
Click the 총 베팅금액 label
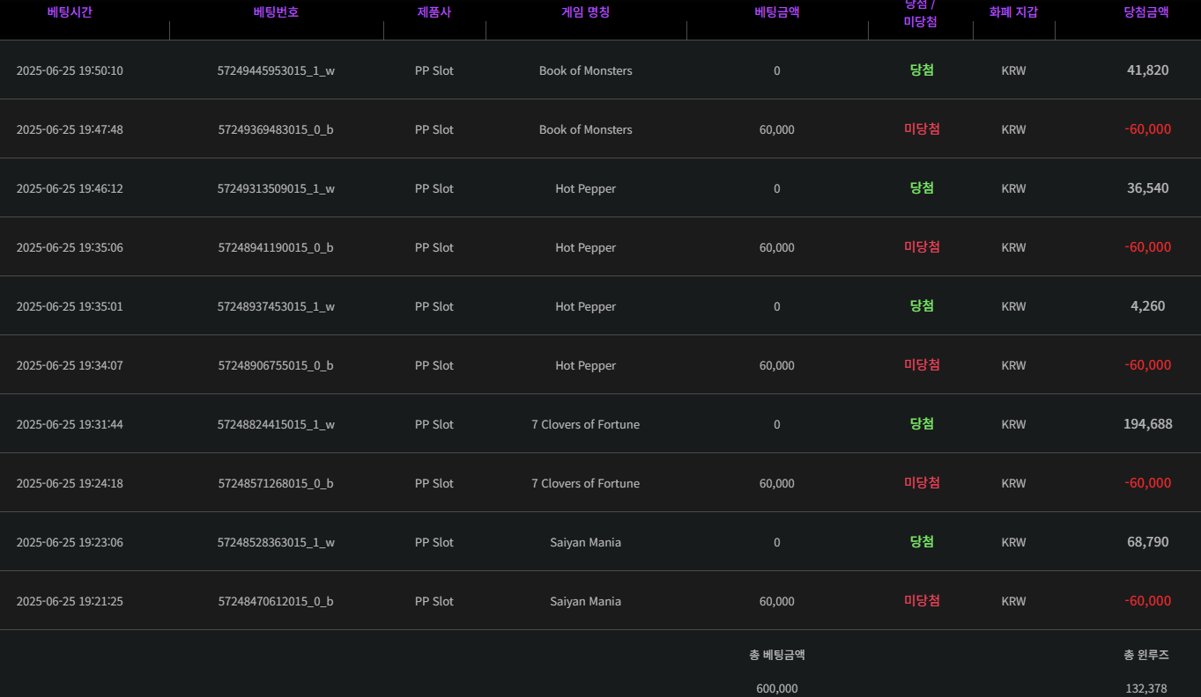click(x=777, y=655)
